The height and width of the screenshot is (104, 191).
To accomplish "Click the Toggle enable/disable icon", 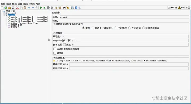I will 37,8.
